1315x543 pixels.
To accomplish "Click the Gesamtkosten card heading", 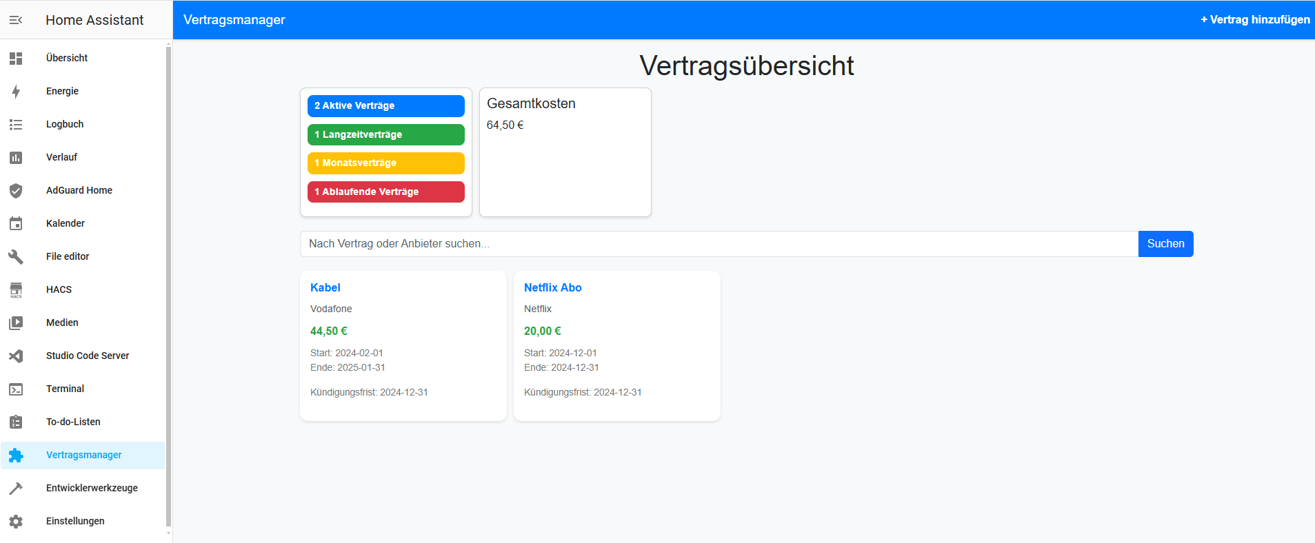I will click(x=531, y=104).
